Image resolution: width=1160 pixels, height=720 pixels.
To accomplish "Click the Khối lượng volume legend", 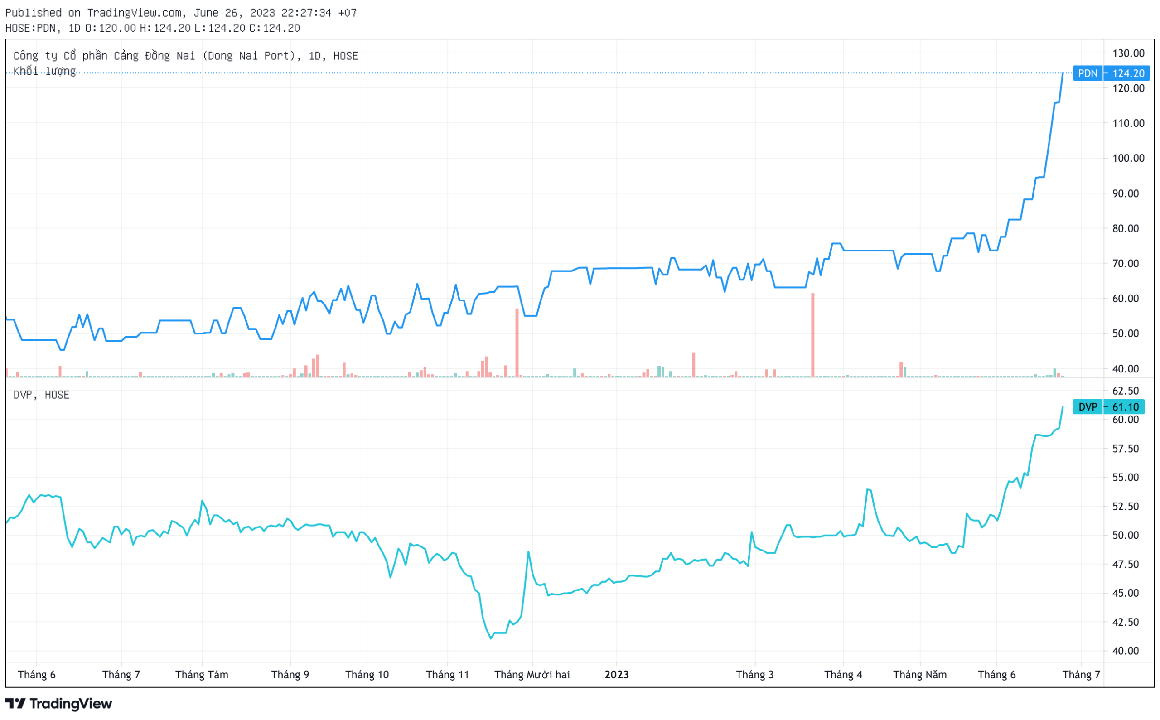I will click(44, 72).
